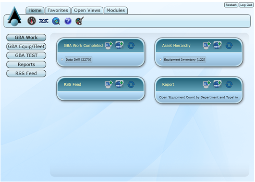
Task: Click the Log Out button
Action: coord(246,5)
